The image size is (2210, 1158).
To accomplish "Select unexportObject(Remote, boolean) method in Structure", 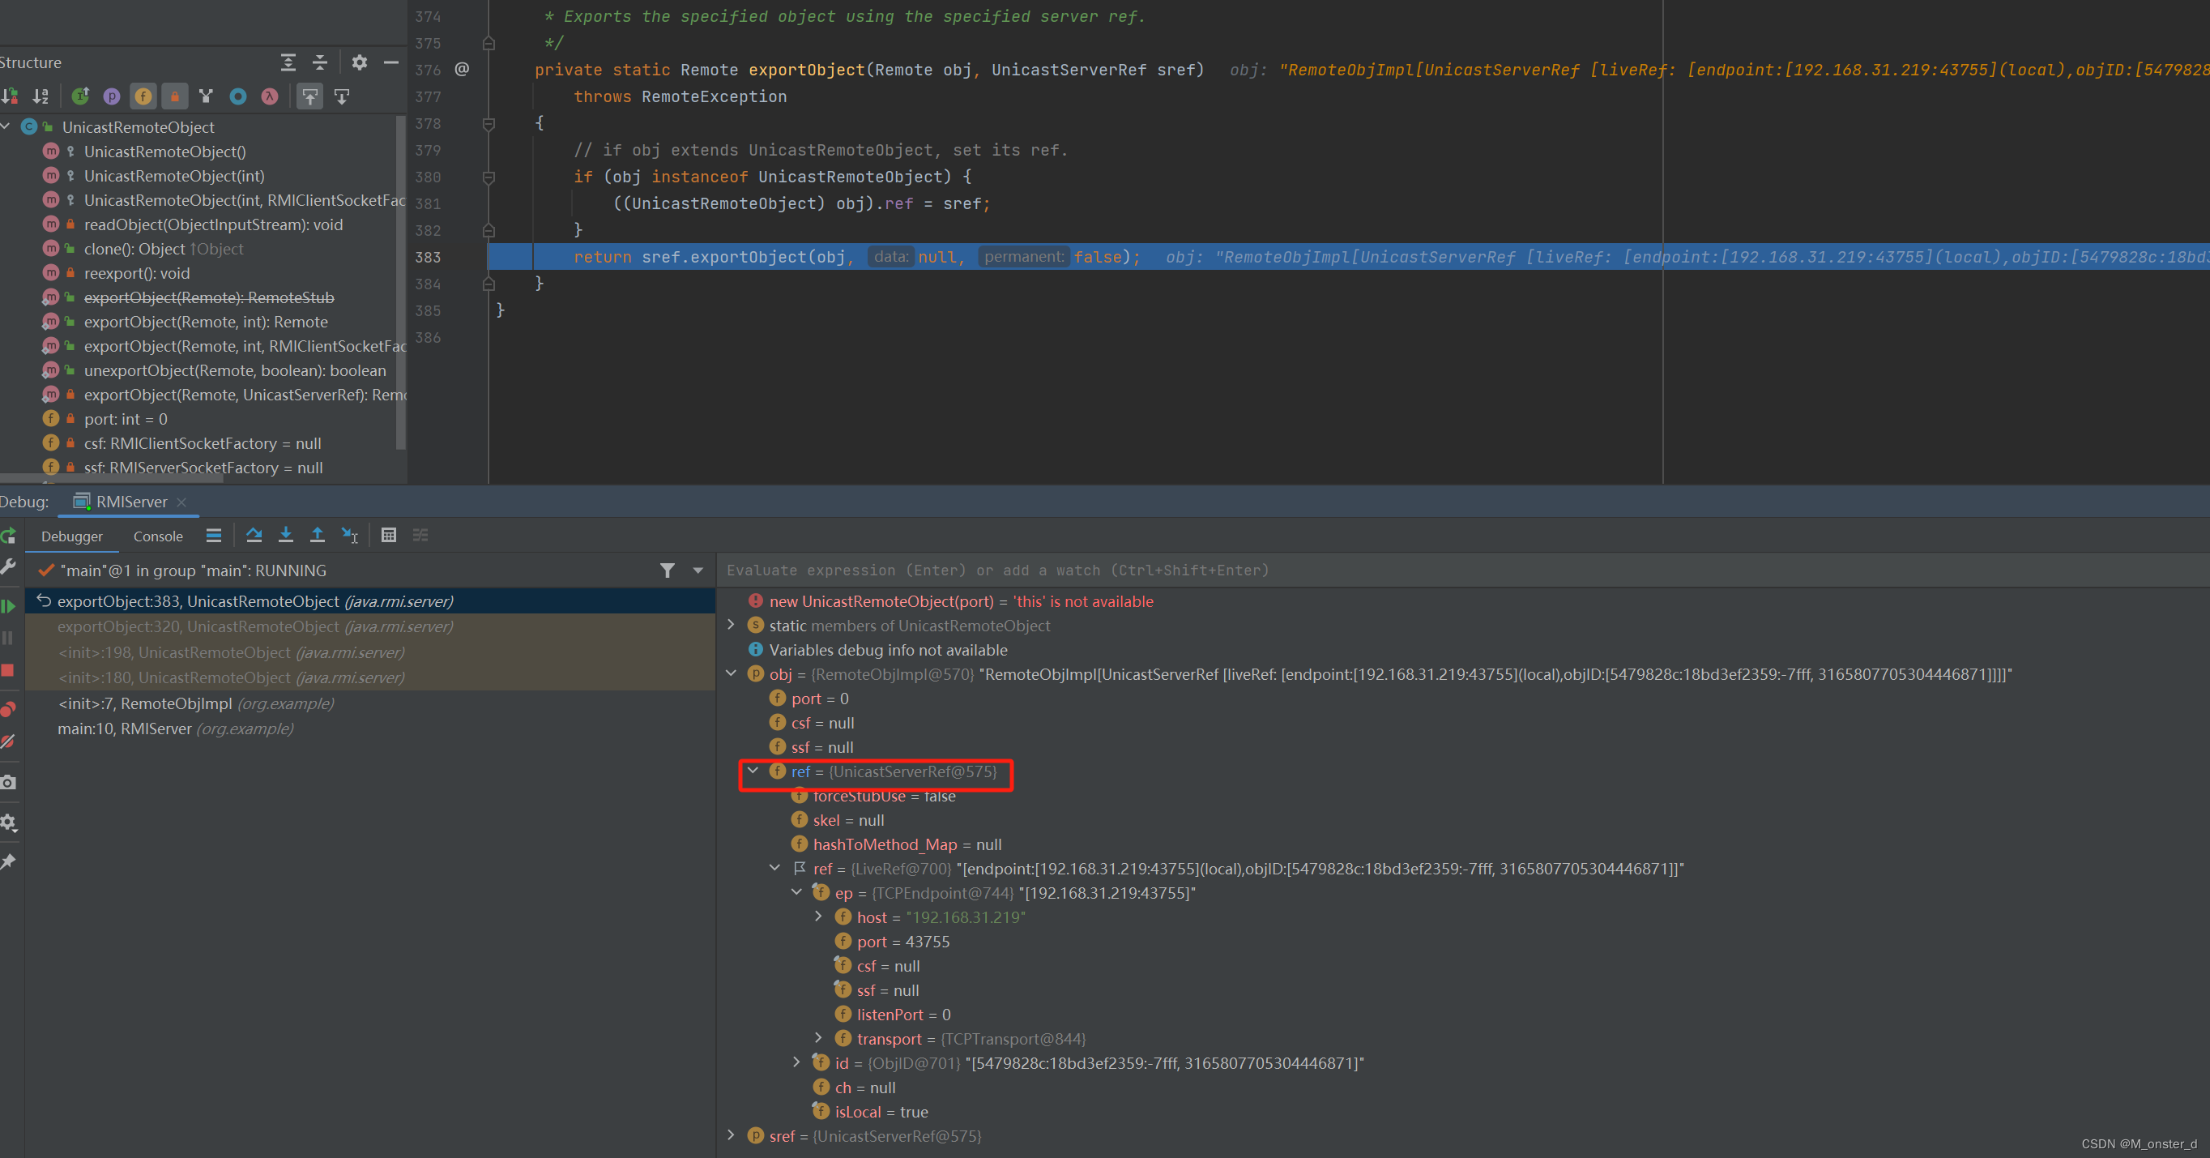I will pos(235,371).
